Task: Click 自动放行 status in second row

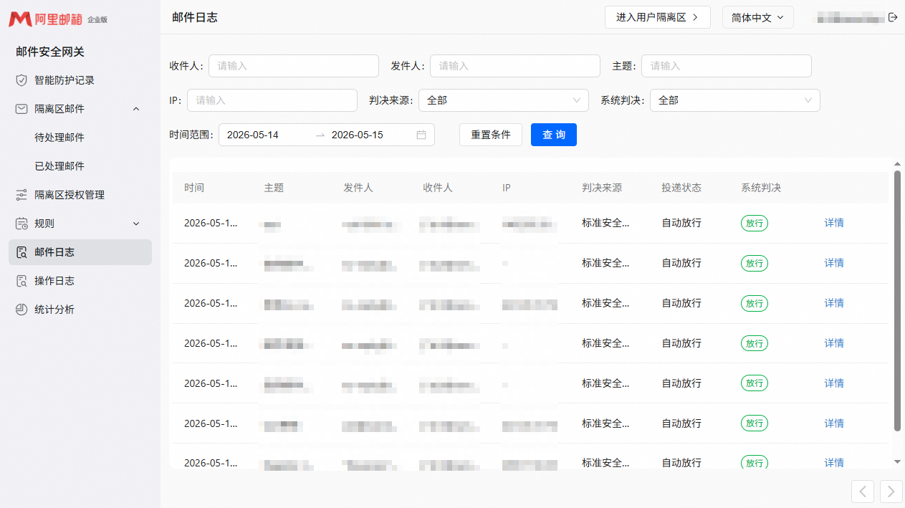Action: tap(681, 263)
